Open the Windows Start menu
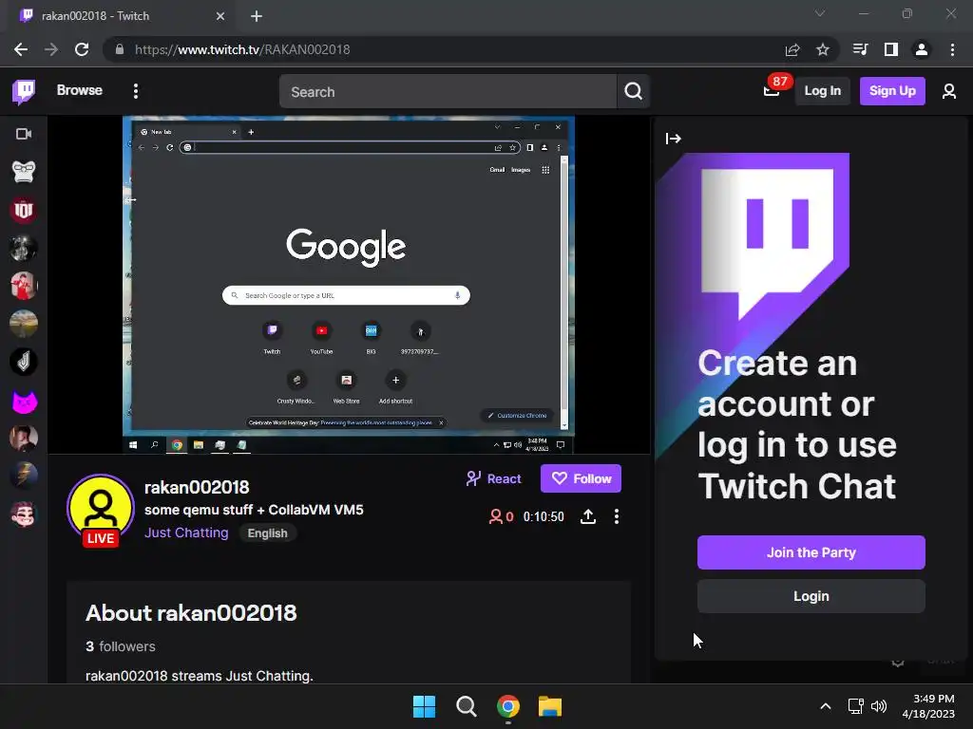 pyautogui.click(x=425, y=706)
